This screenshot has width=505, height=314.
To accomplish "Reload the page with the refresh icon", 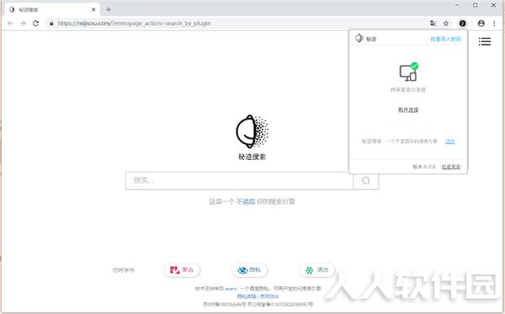I will pyautogui.click(x=35, y=24).
